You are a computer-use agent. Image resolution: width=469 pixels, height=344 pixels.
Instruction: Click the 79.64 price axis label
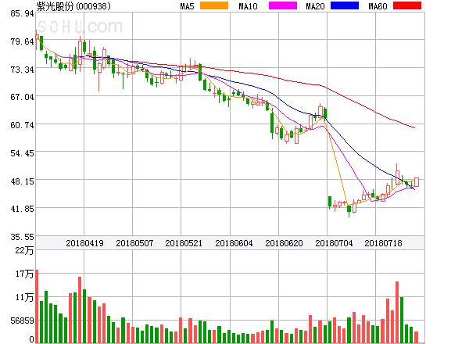click(22, 41)
